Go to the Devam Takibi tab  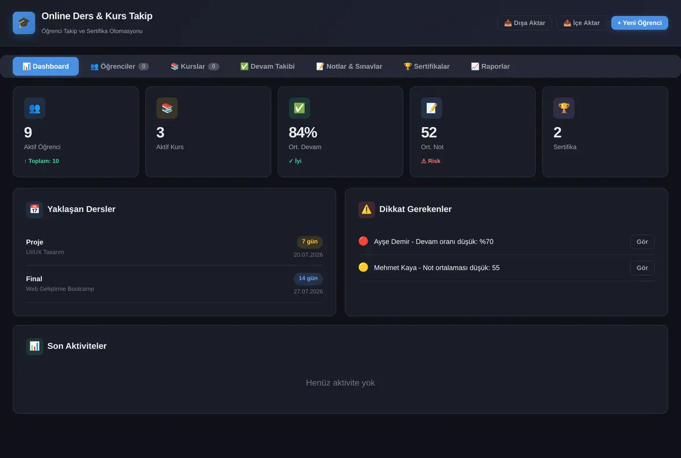click(267, 66)
